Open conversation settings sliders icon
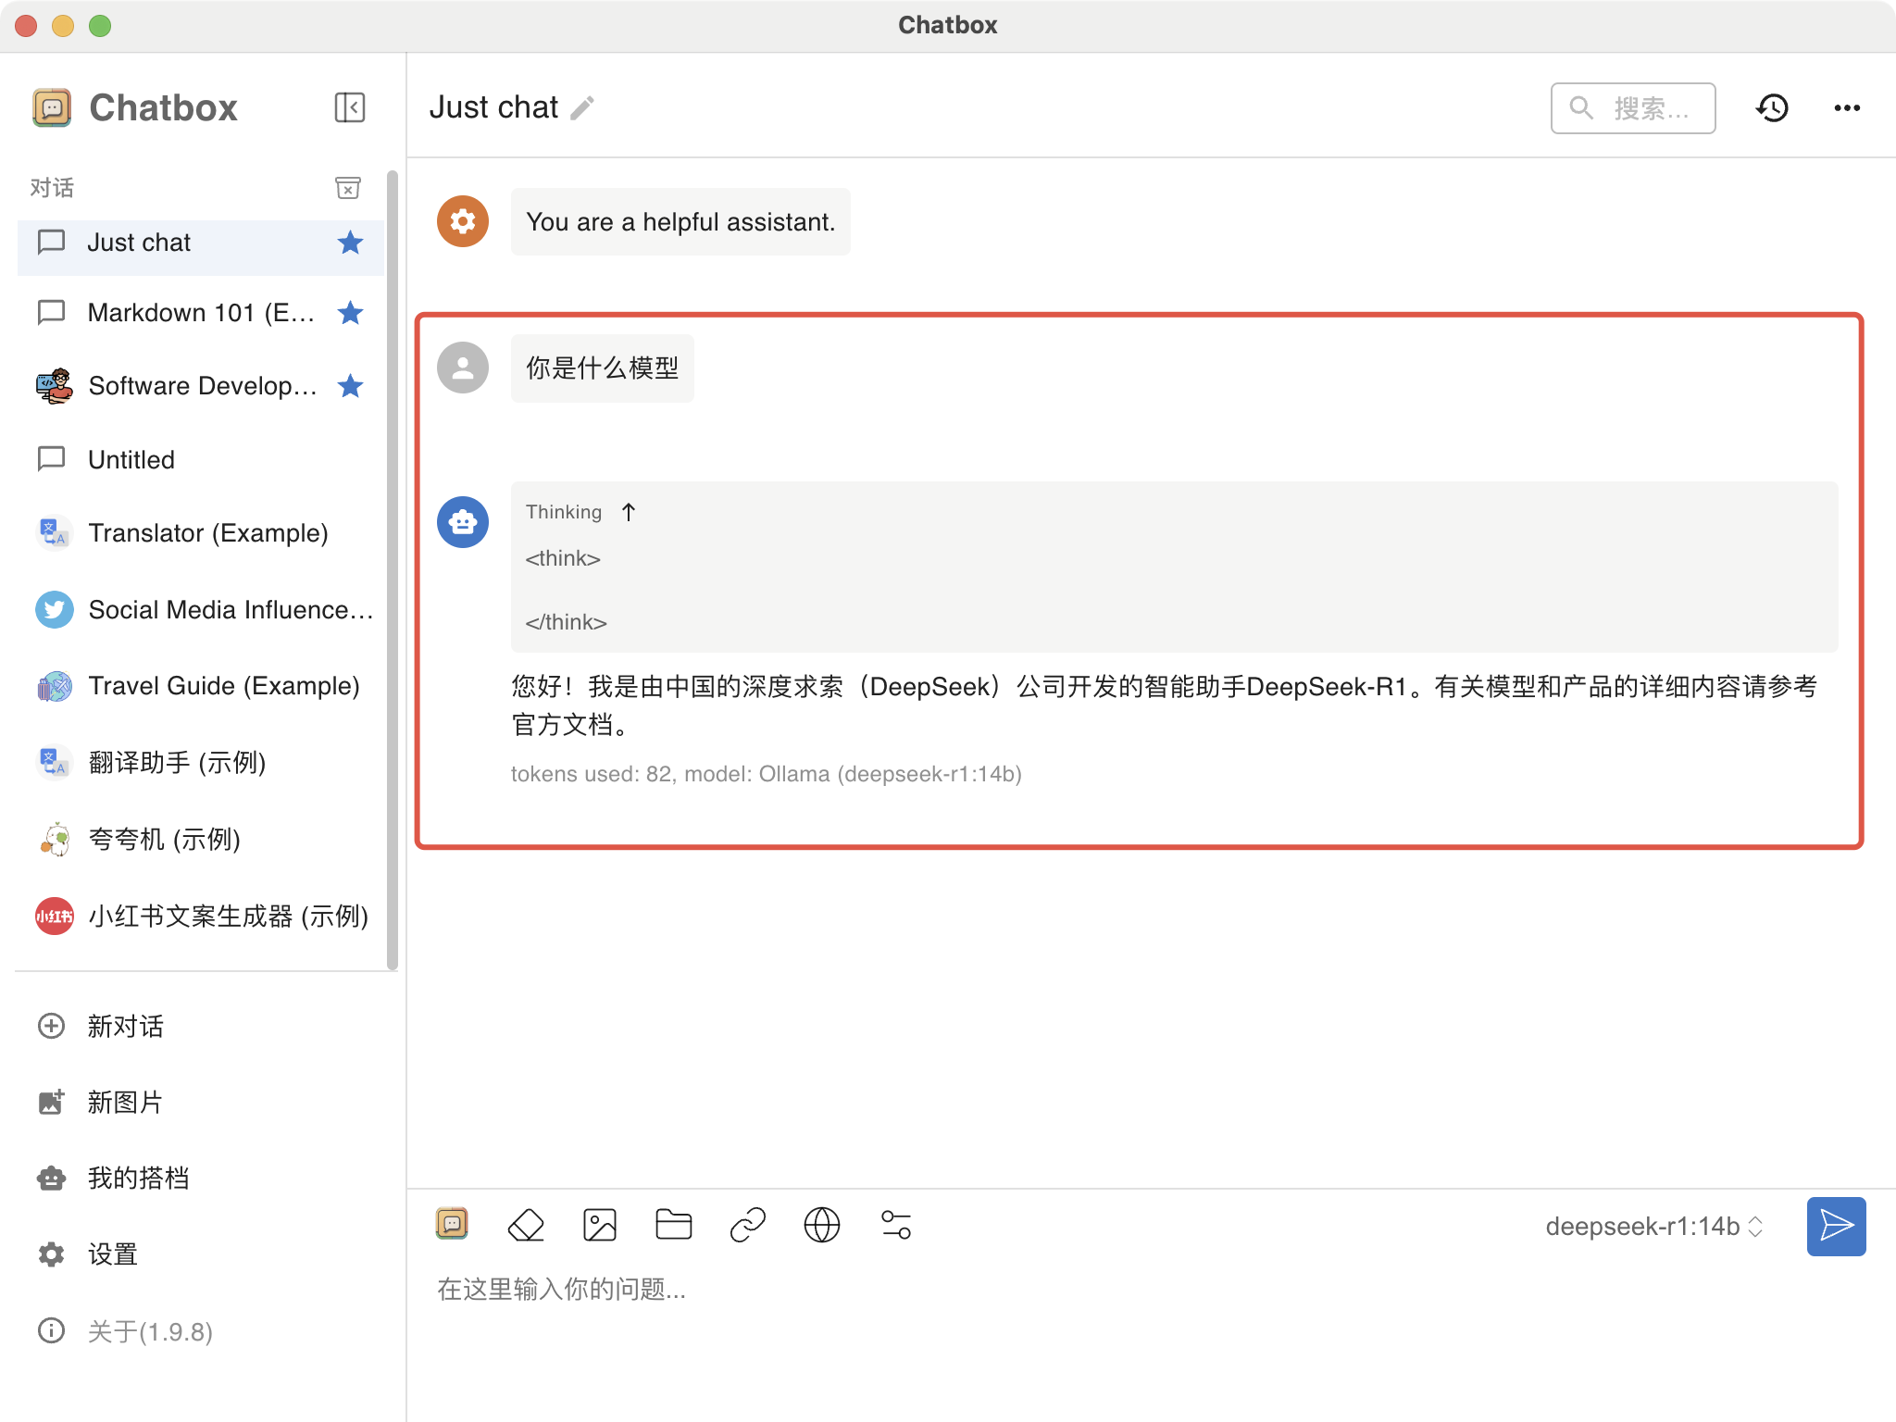 (896, 1225)
